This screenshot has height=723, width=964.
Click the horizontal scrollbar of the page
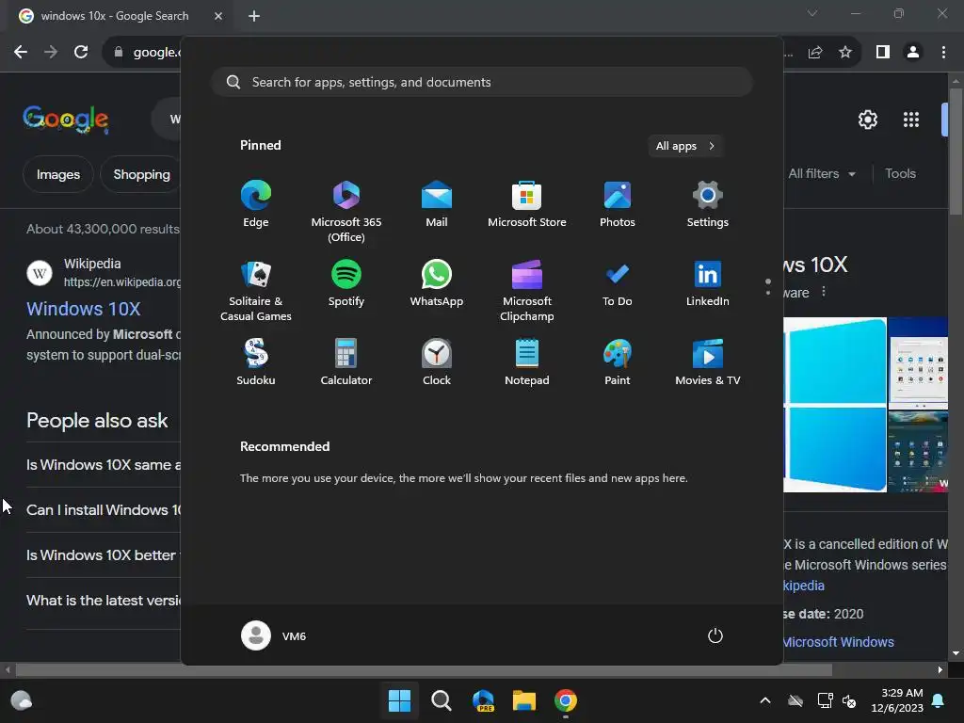[x=424, y=669]
